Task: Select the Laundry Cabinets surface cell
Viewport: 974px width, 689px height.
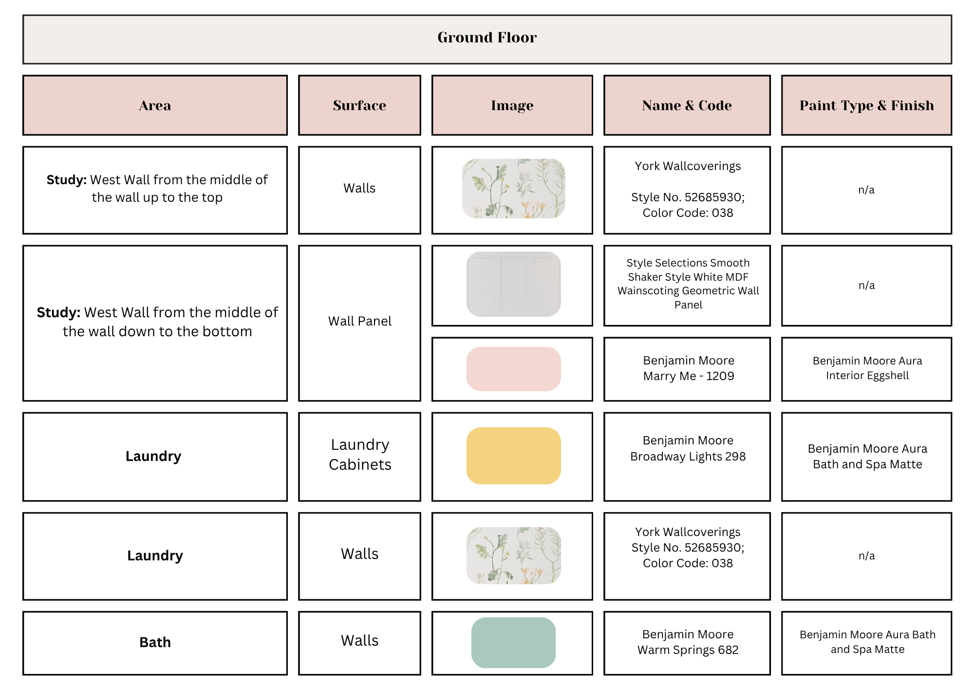Action: coord(359,457)
